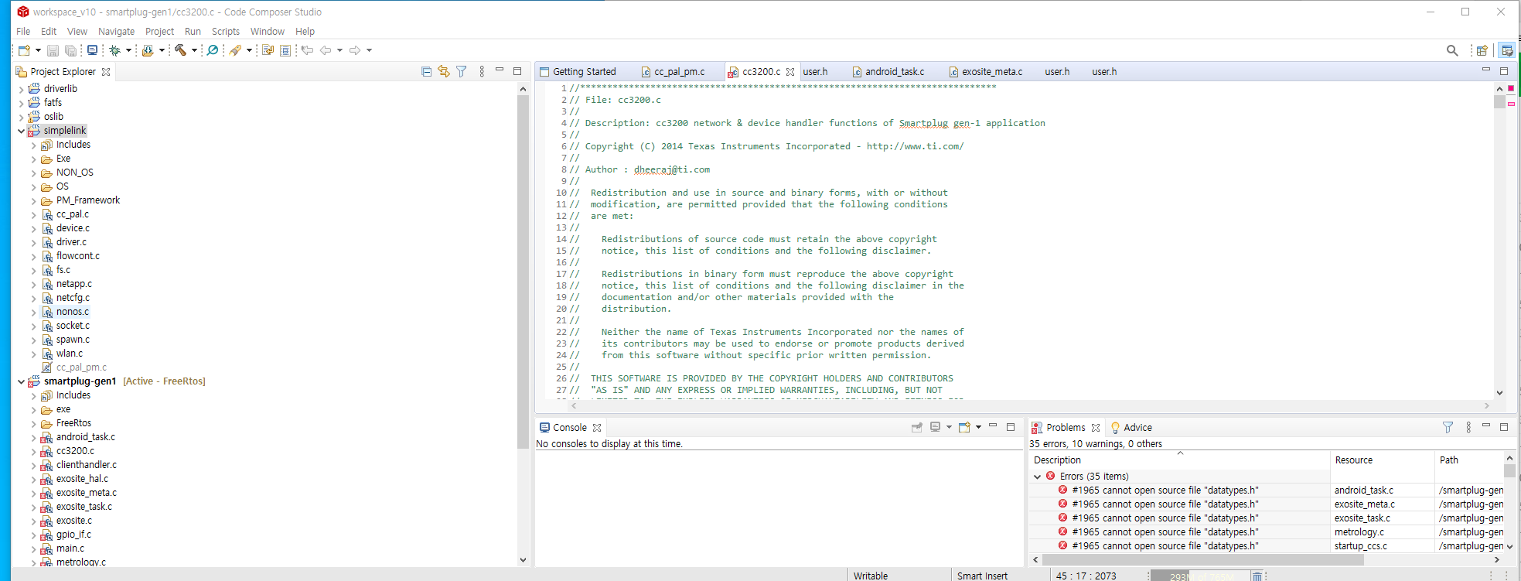1521x581 pixels.
Task: Click the Console Pin icon
Action: coord(917,427)
